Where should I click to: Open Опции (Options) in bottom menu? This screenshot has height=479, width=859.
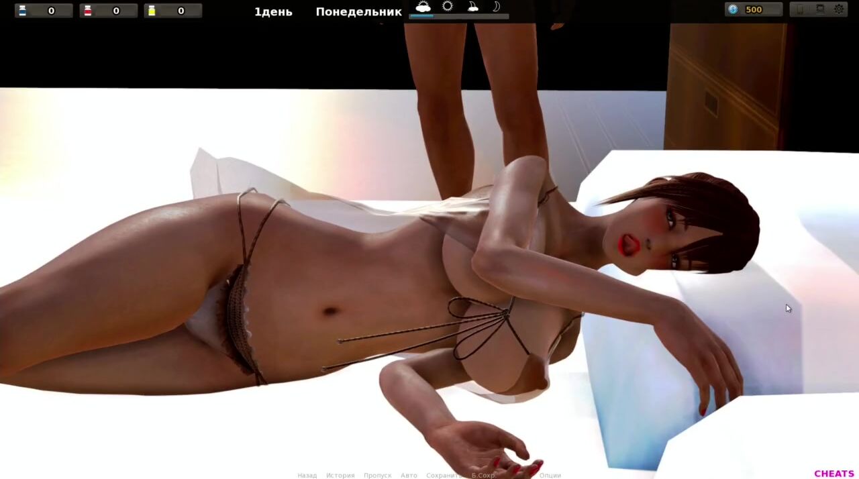point(550,476)
